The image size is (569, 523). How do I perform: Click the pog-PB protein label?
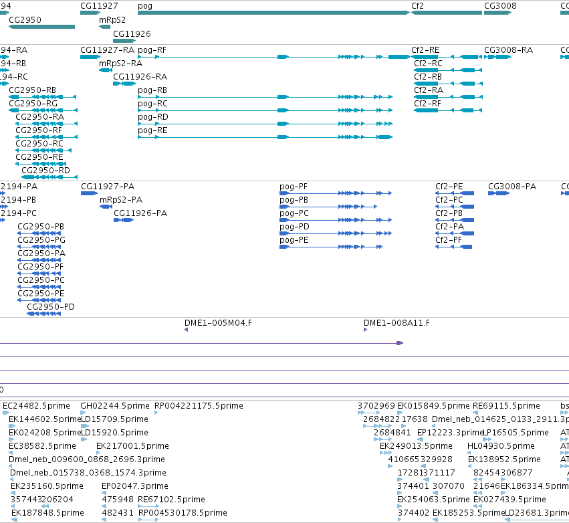pyautogui.click(x=294, y=200)
